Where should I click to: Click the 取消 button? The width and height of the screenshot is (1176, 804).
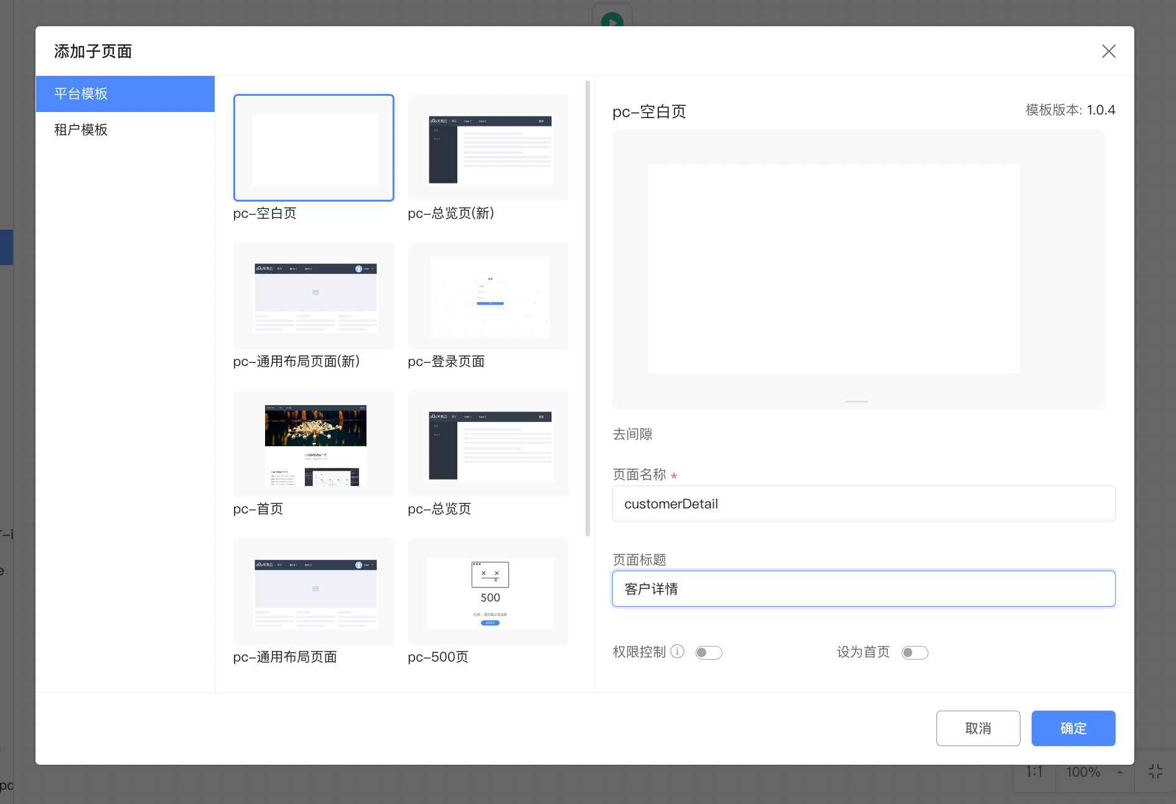pyautogui.click(x=978, y=728)
